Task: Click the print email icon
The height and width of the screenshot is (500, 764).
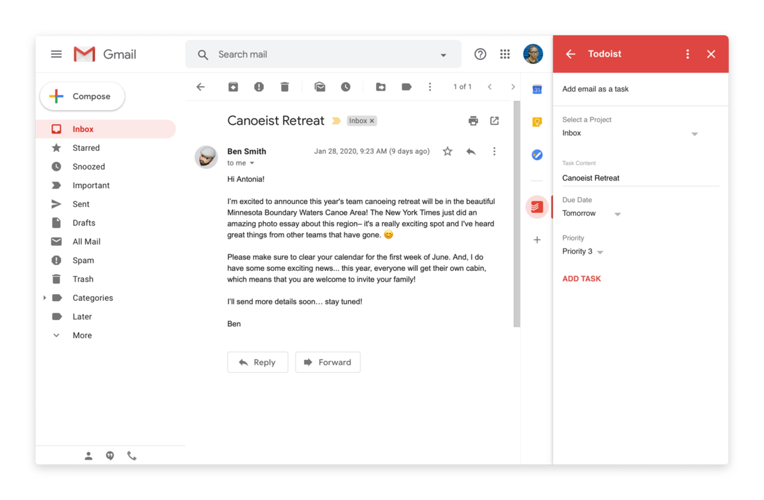Action: (x=472, y=121)
